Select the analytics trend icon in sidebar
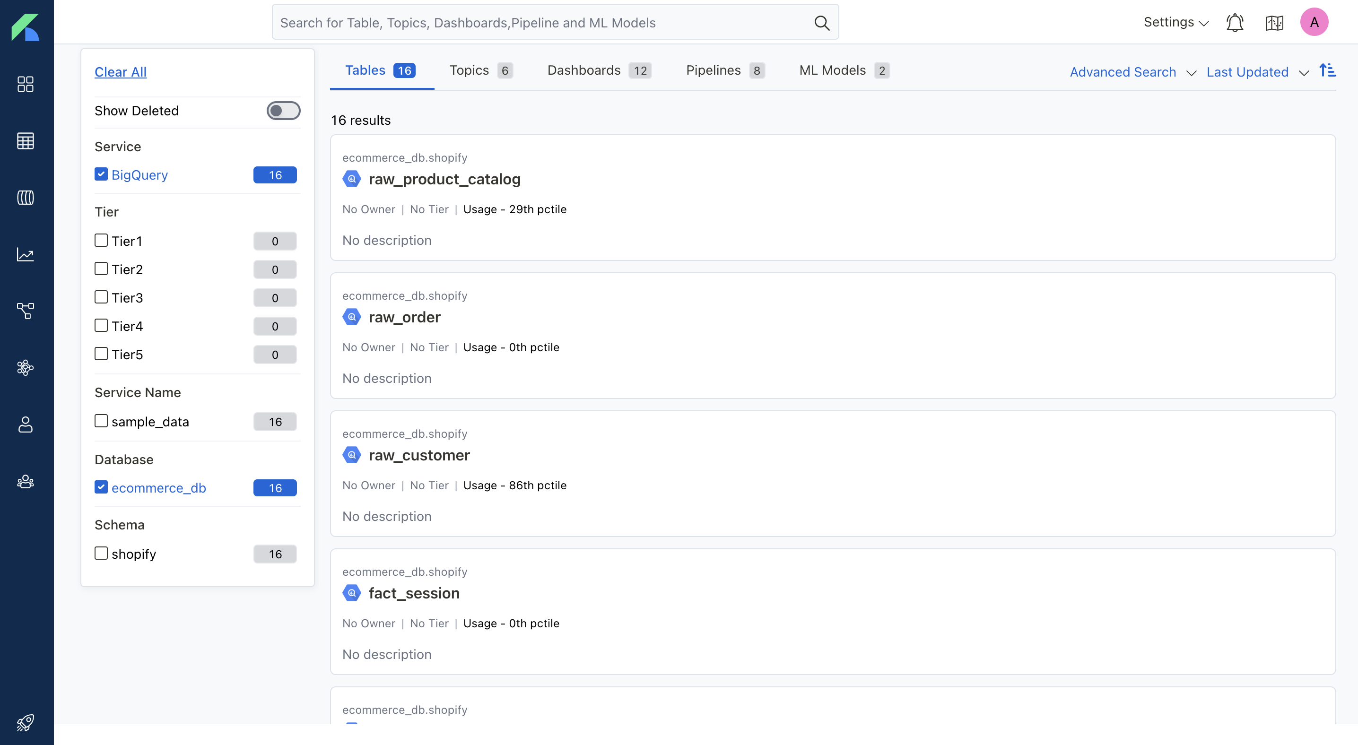Screen dimensions: 1358x745 point(26,254)
